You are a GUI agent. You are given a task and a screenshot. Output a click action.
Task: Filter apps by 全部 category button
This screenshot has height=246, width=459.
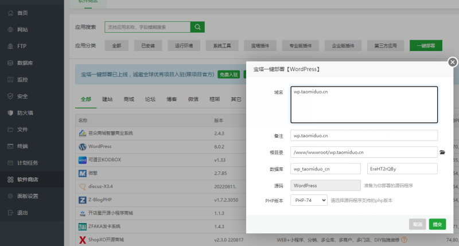(116, 46)
